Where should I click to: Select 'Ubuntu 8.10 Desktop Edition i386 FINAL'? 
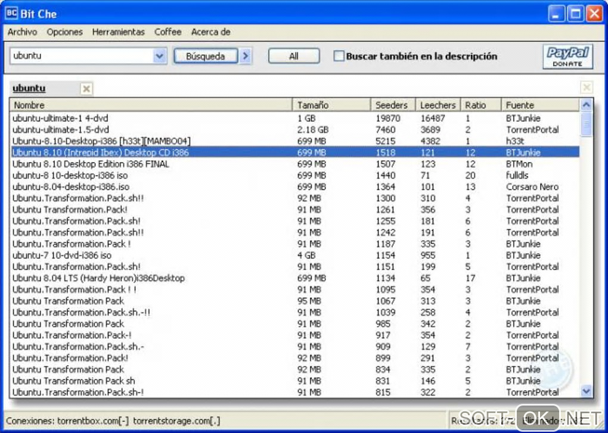tap(295, 164)
